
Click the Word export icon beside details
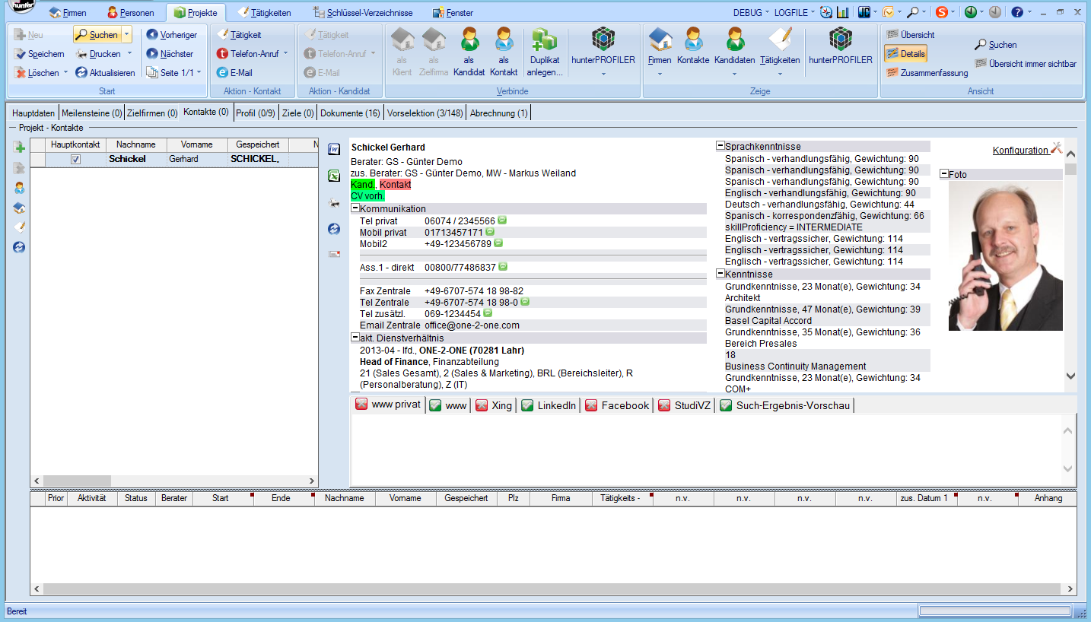tap(333, 150)
